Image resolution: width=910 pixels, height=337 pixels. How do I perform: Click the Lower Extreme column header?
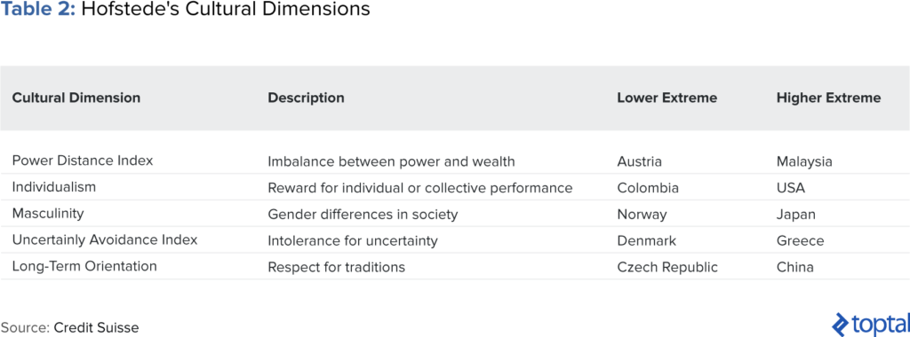click(667, 98)
